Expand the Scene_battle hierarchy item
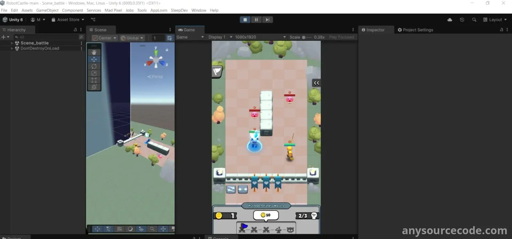Image resolution: width=512 pixels, height=239 pixels. 12,43
